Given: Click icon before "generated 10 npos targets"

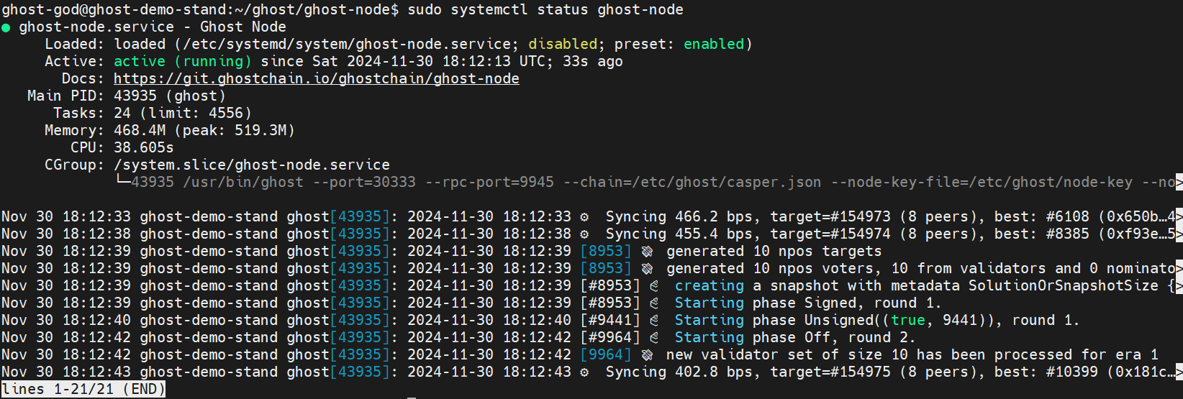Looking at the screenshot, I should point(647,252).
